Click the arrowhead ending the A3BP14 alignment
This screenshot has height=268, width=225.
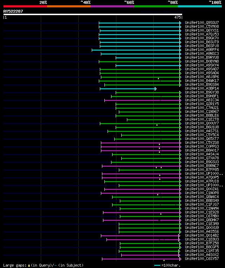click(156, 89)
